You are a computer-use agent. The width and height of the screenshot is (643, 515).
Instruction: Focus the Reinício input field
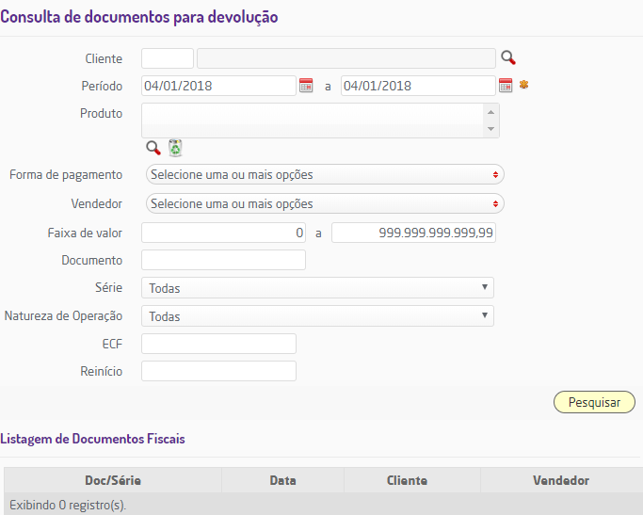click(218, 371)
